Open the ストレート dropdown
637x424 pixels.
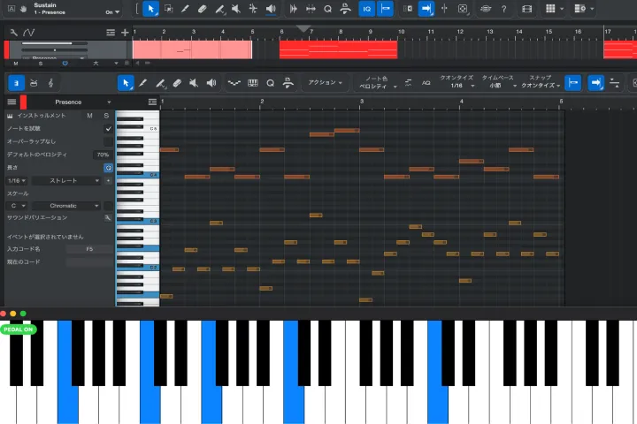66,180
